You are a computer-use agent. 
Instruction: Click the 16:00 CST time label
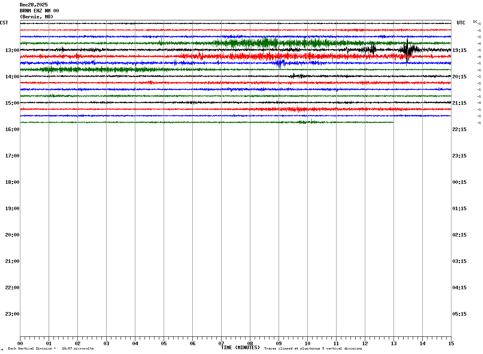[x=12, y=129]
